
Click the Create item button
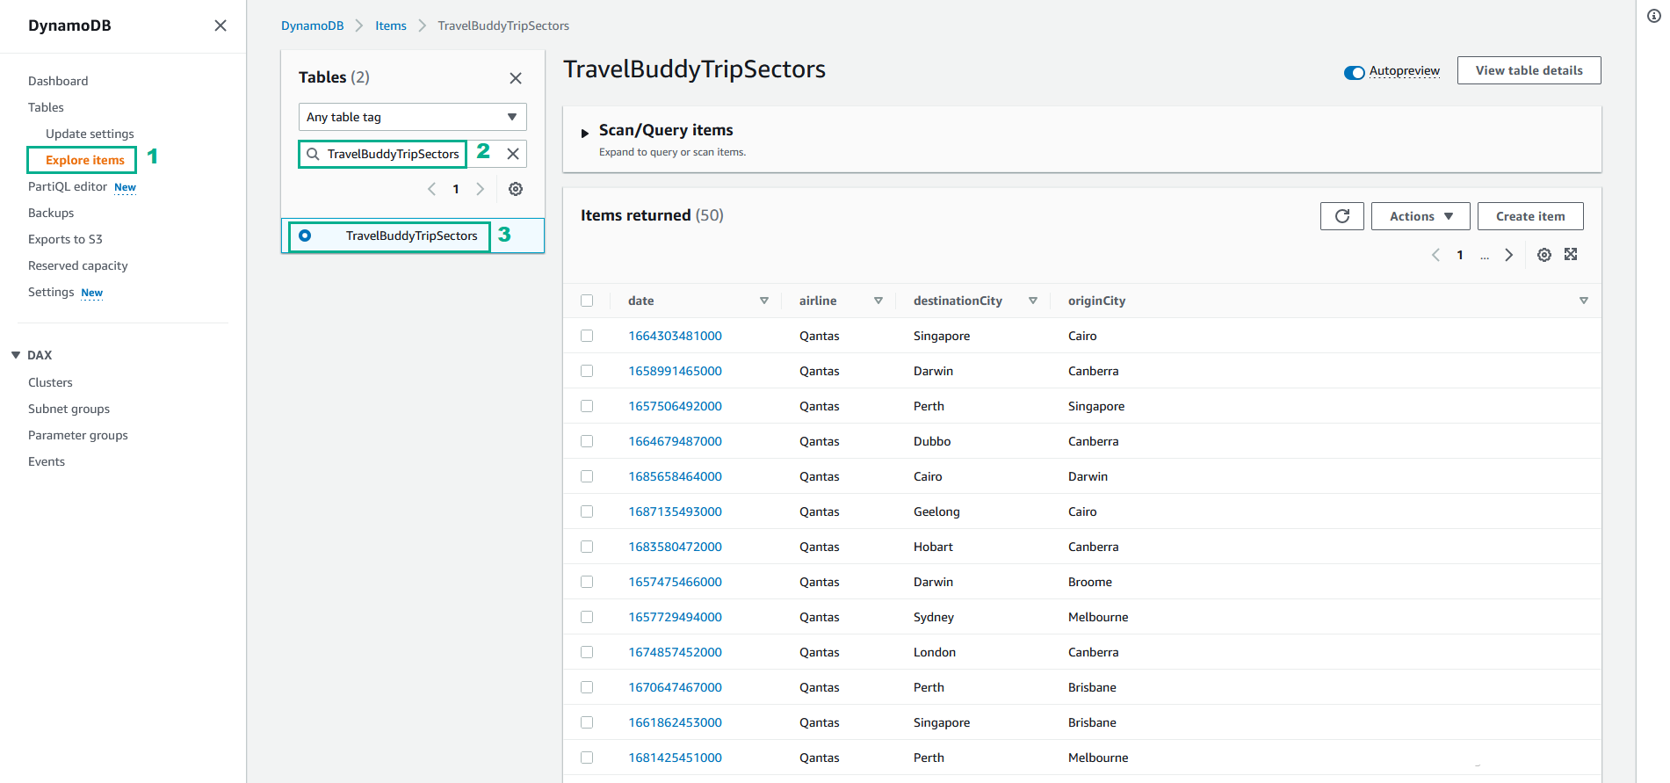(1530, 216)
